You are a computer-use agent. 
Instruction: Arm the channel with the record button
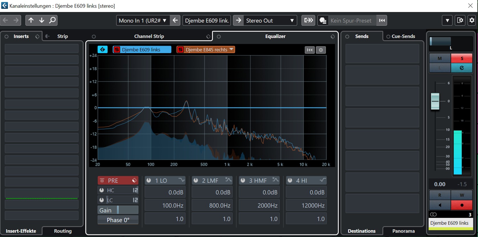click(x=462, y=205)
